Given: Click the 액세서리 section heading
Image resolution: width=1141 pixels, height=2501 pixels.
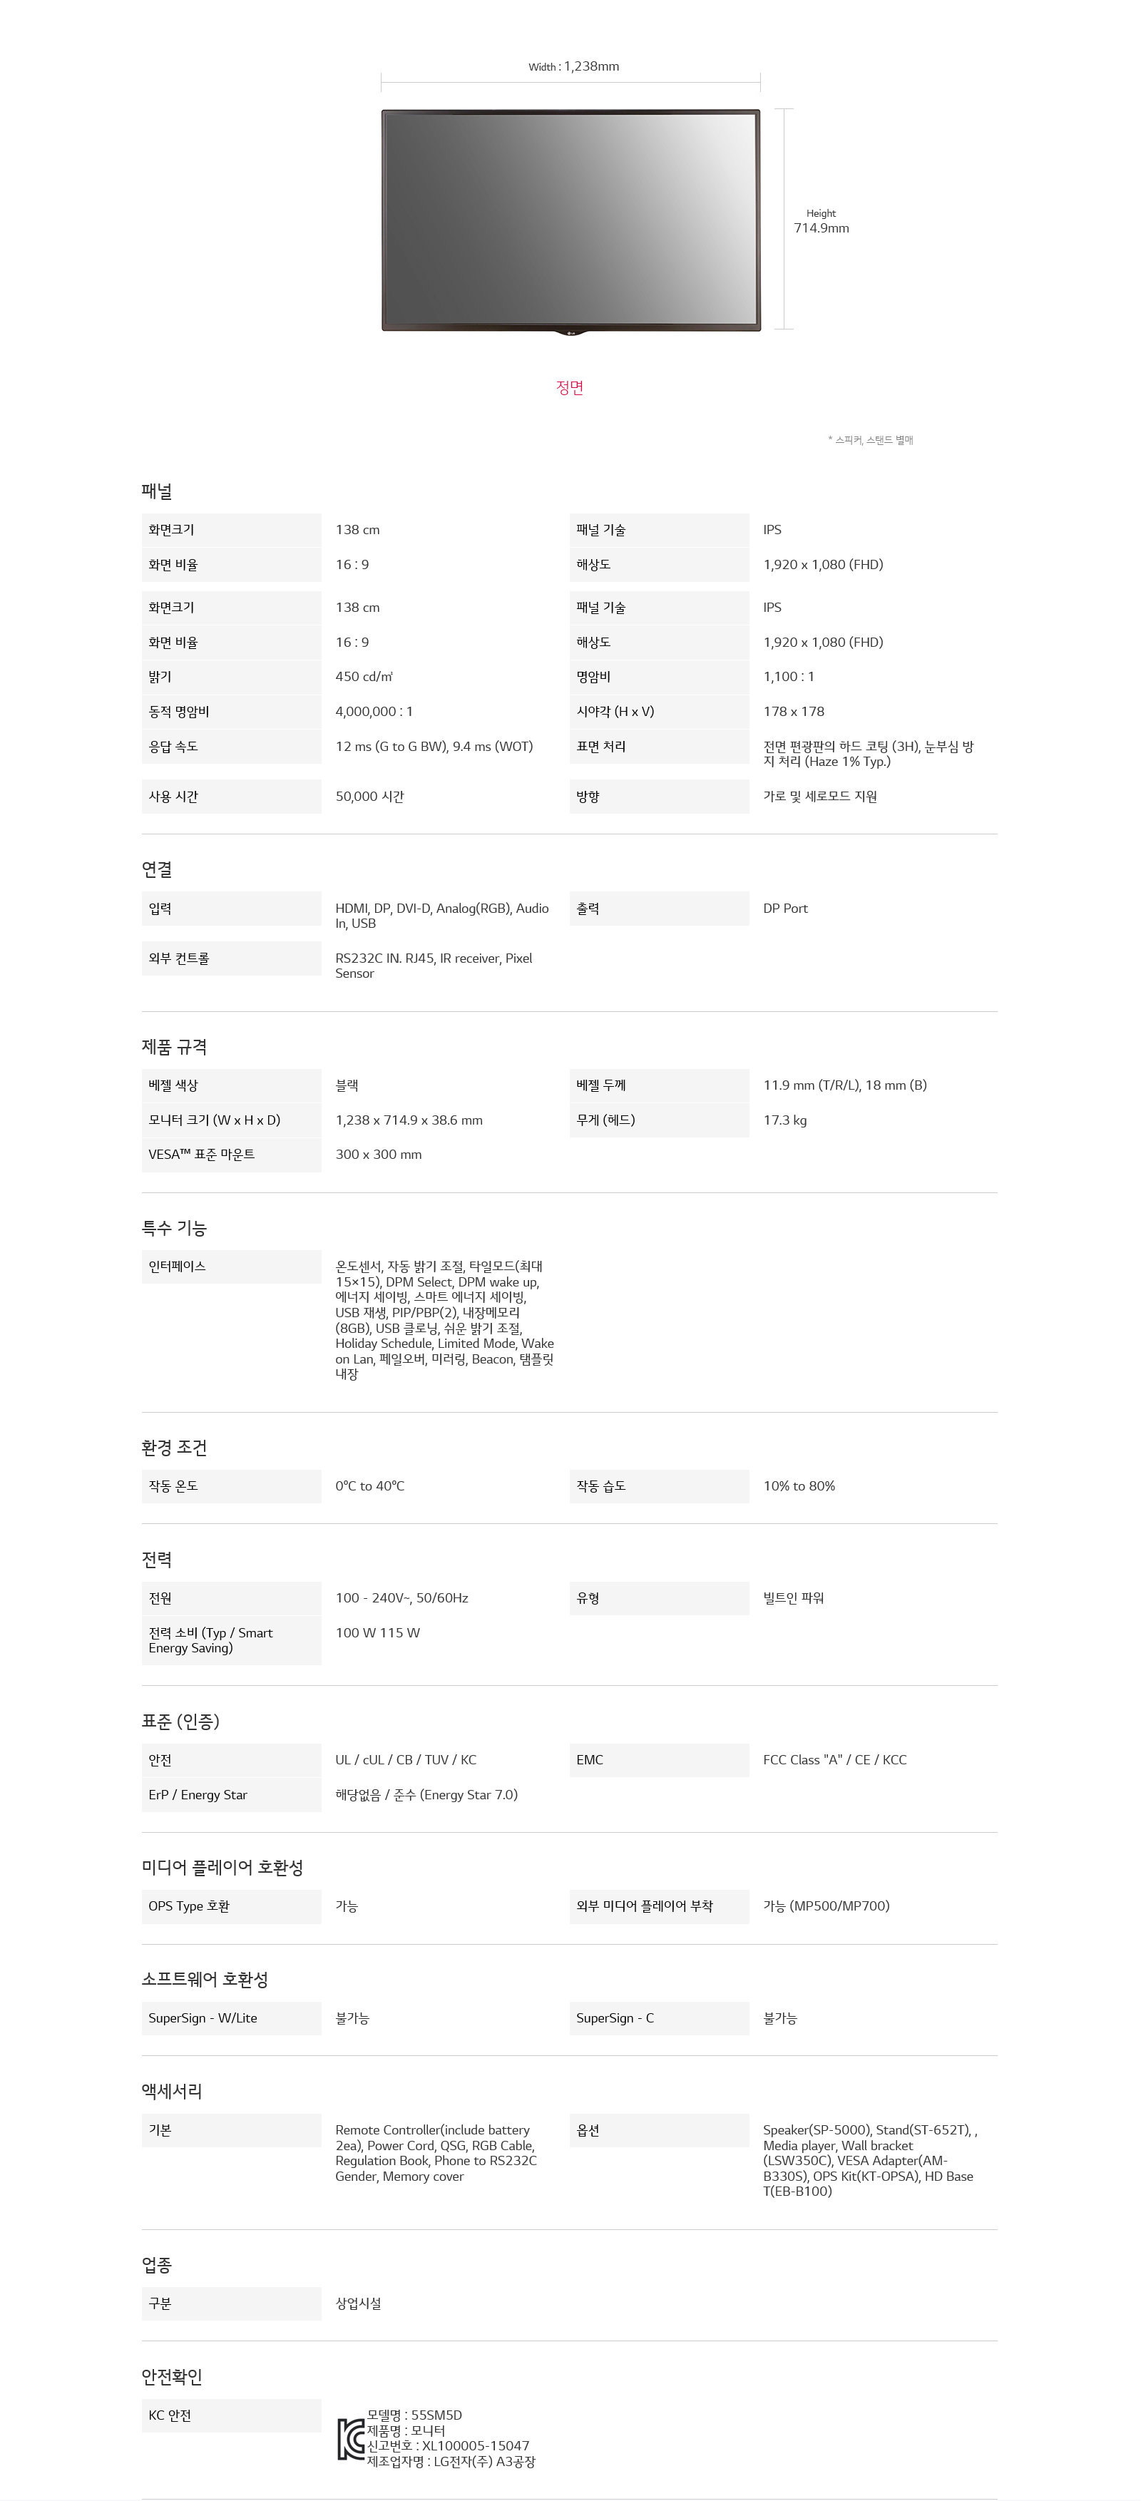Looking at the screenshot, I should (172, 2090).
